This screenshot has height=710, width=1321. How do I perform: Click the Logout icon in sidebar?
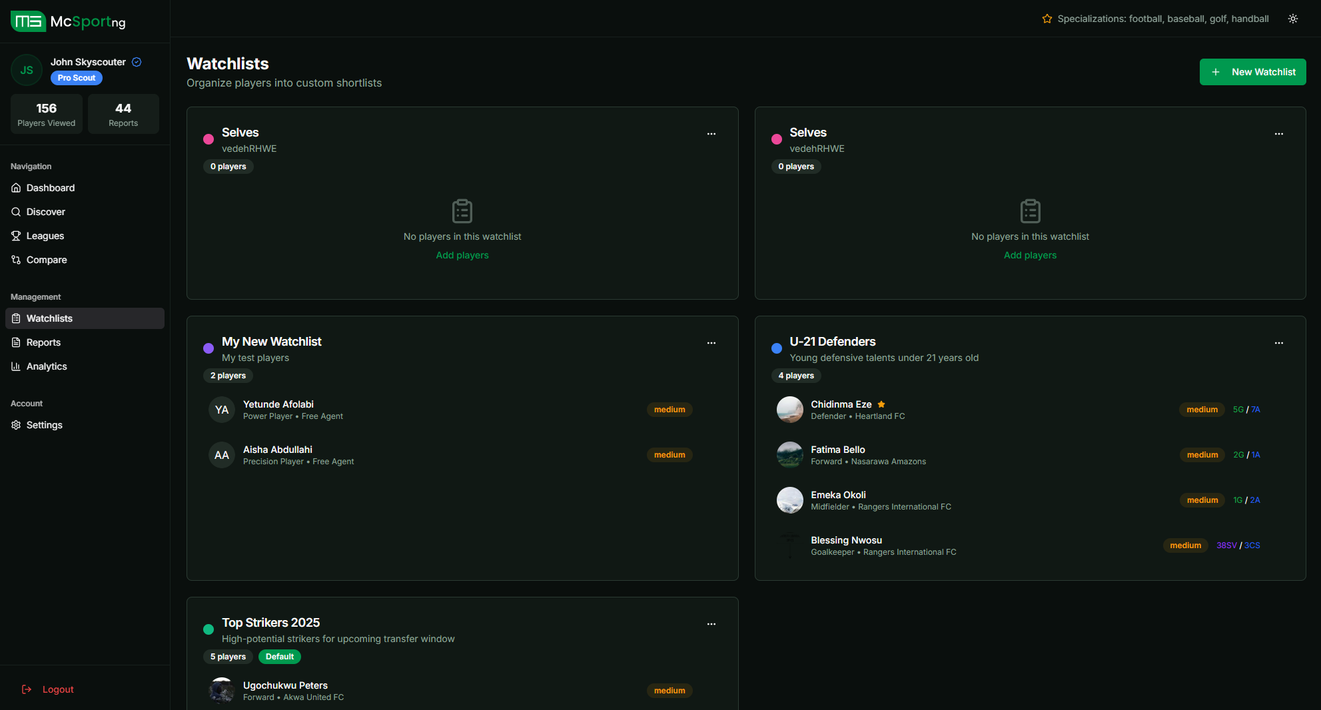coord(27,689)
